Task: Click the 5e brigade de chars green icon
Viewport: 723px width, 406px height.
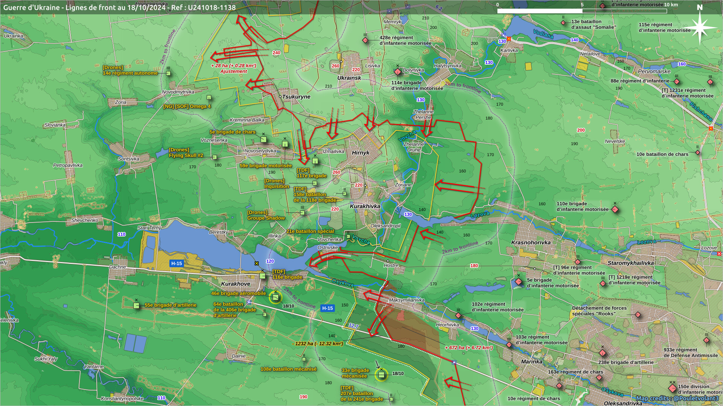Action: pos(264,139)
